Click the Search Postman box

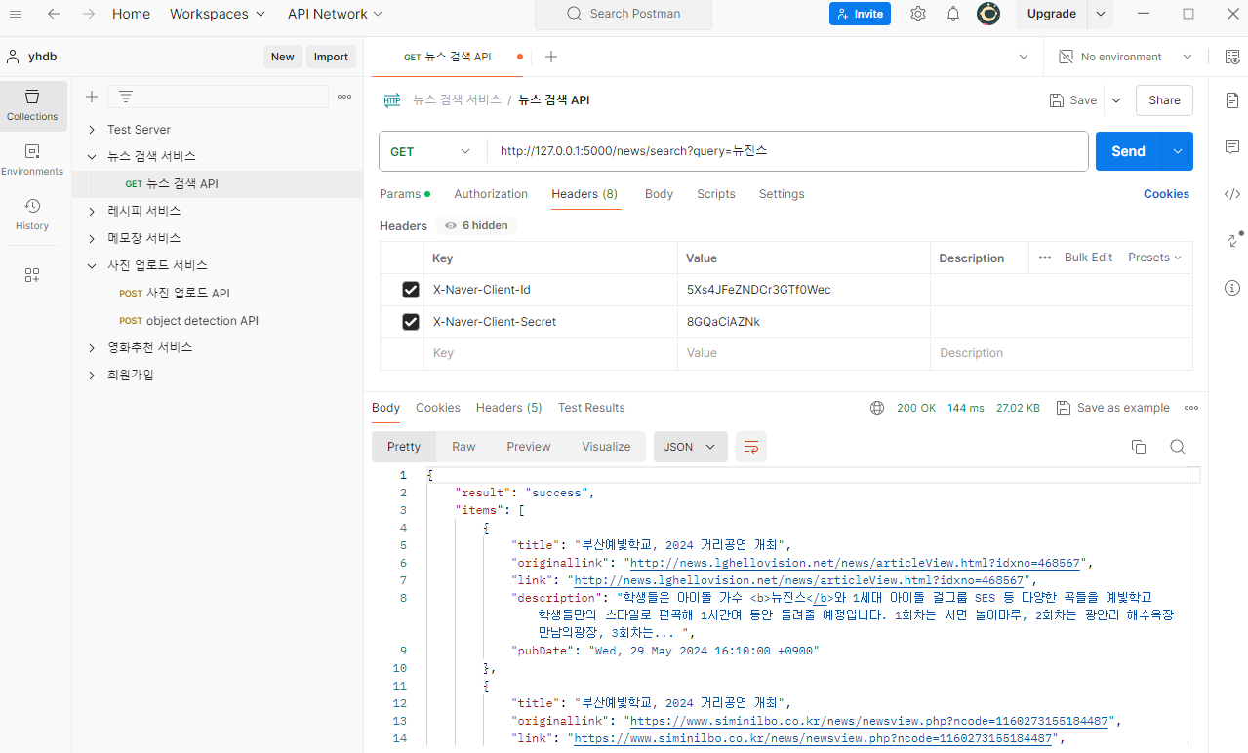[624, 14]
